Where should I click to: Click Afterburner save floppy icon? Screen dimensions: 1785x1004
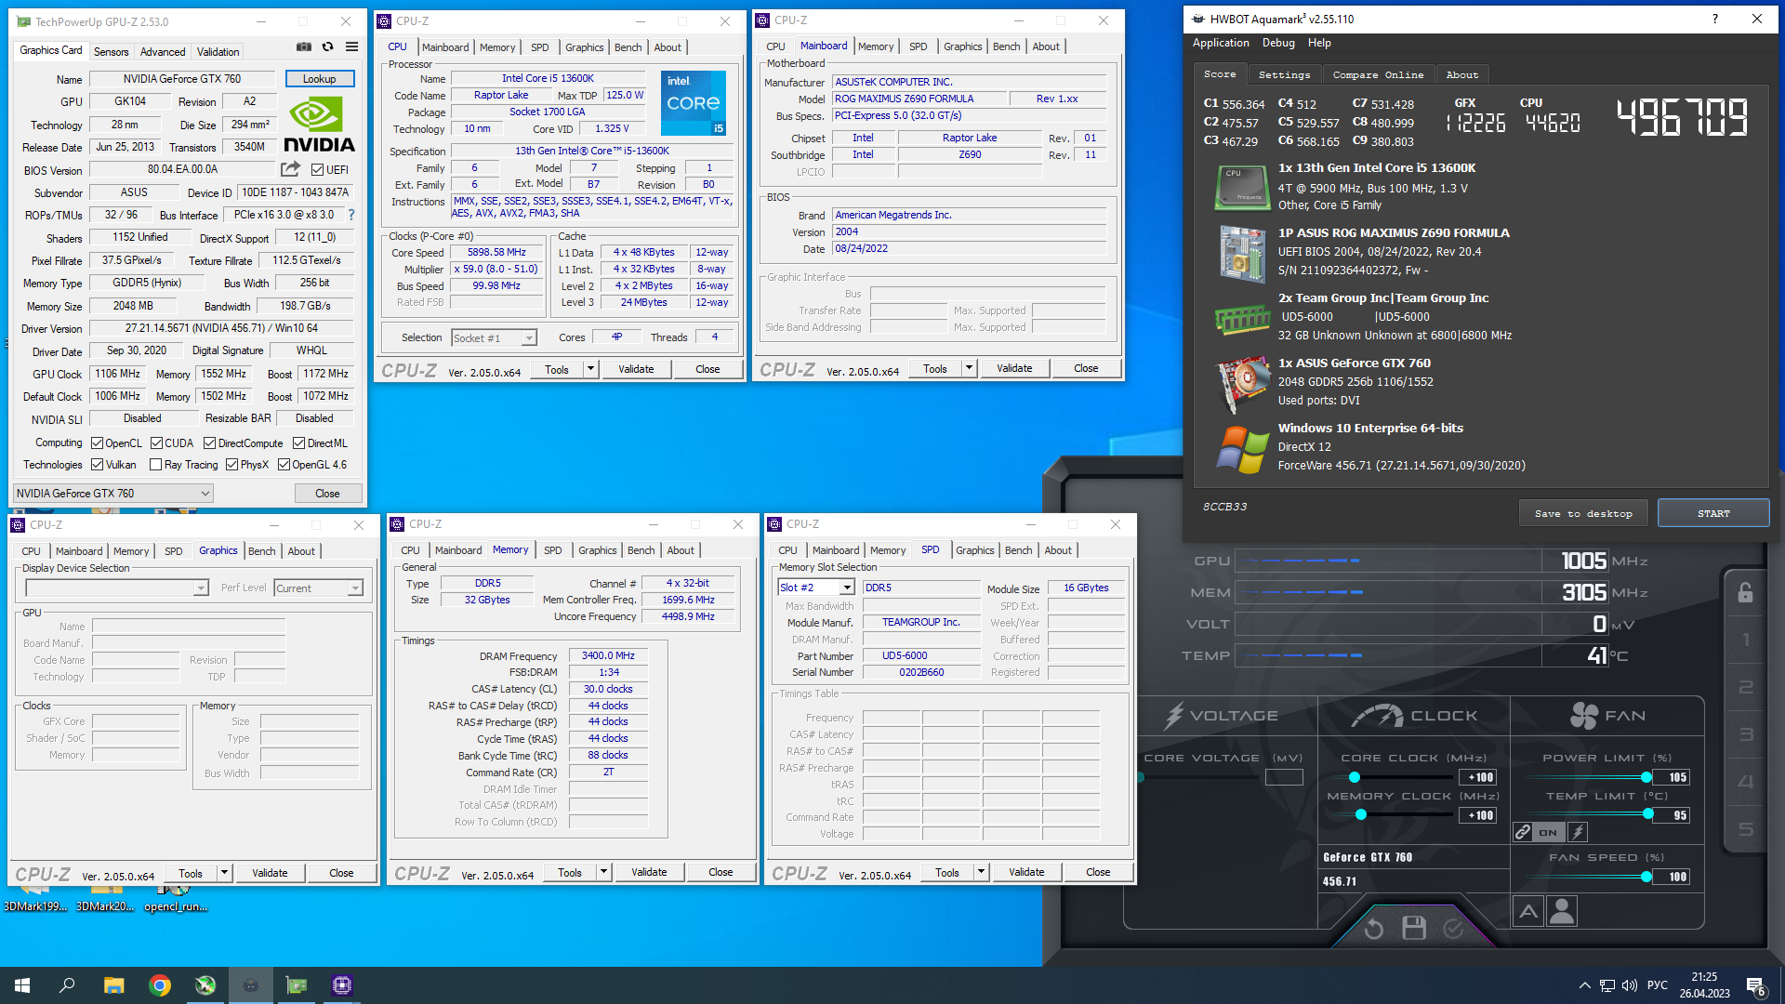(x=1414, y=928)
